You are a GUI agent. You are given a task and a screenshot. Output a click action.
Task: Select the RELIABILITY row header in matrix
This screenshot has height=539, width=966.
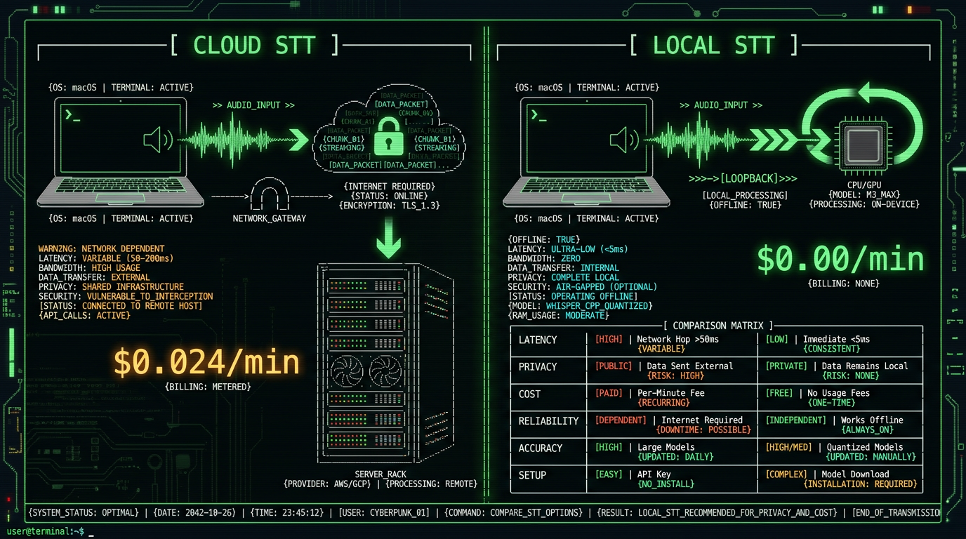click(x=548, y=420)
